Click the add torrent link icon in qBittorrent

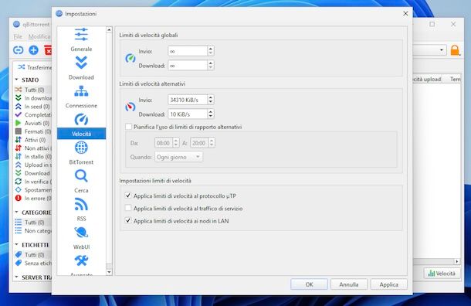click(19, 50)
